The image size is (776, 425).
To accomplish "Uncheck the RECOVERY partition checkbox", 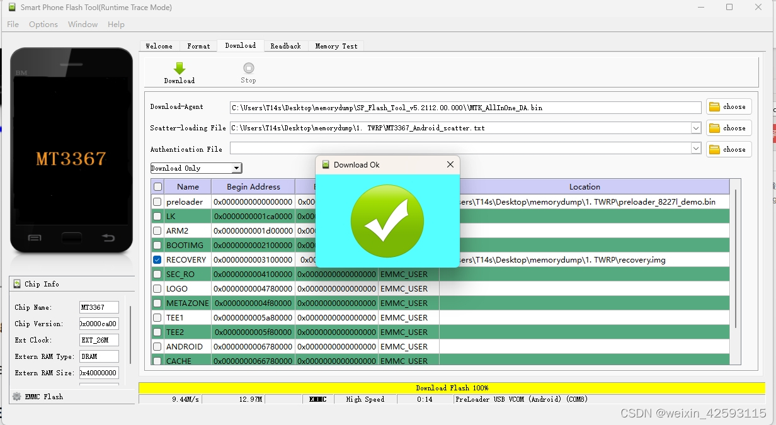I will (x=157, y=259).
